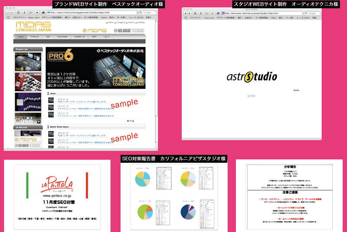Viewport: 347px width, 232px height.
Task: Click the Forward arrow in Midas browser window
Action: pyautogui.click(x=12, y=13)
